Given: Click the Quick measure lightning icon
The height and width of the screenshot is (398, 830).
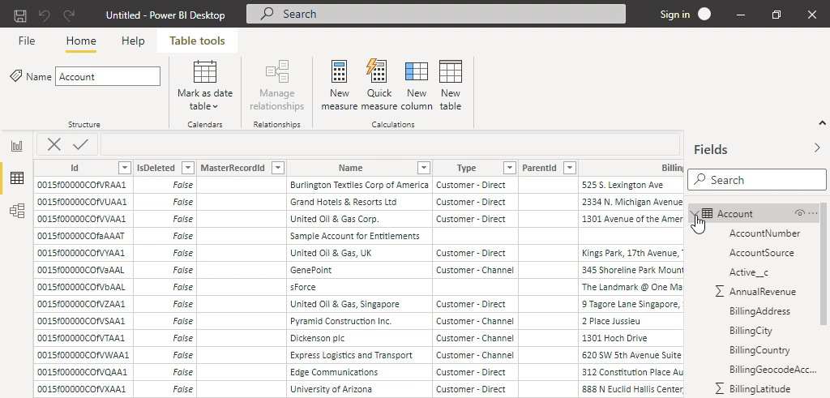Looking at the screenshot, I should tap(376, 71).
